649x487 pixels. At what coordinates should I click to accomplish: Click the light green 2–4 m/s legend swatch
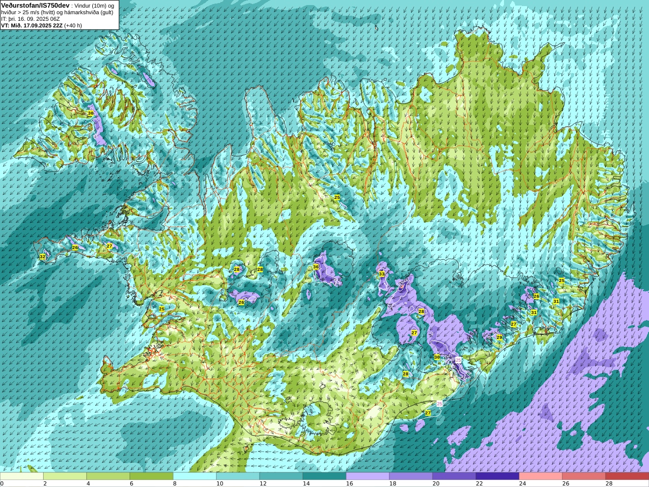(x=65, y=476)
